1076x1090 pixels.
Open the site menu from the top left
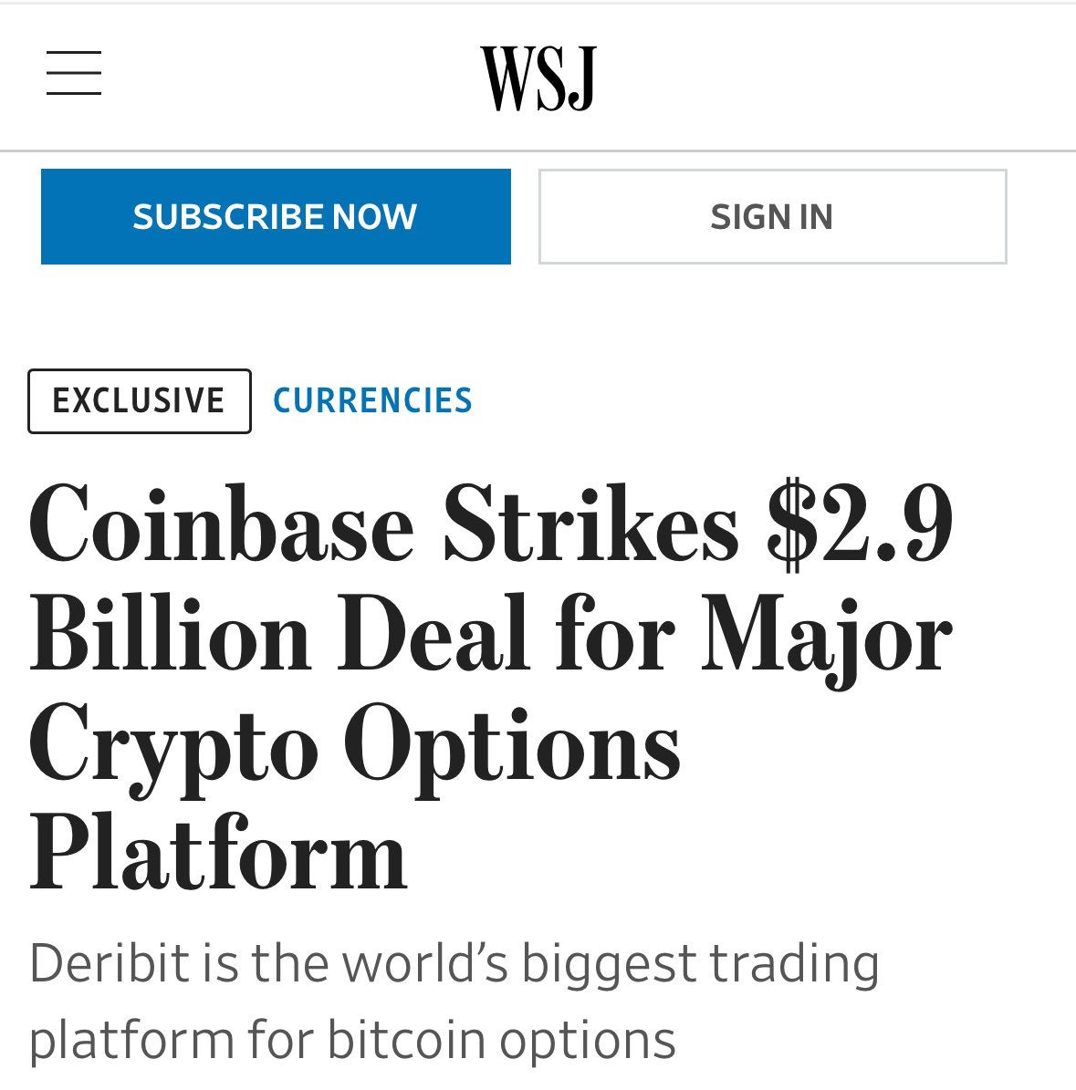coord(74,74)
